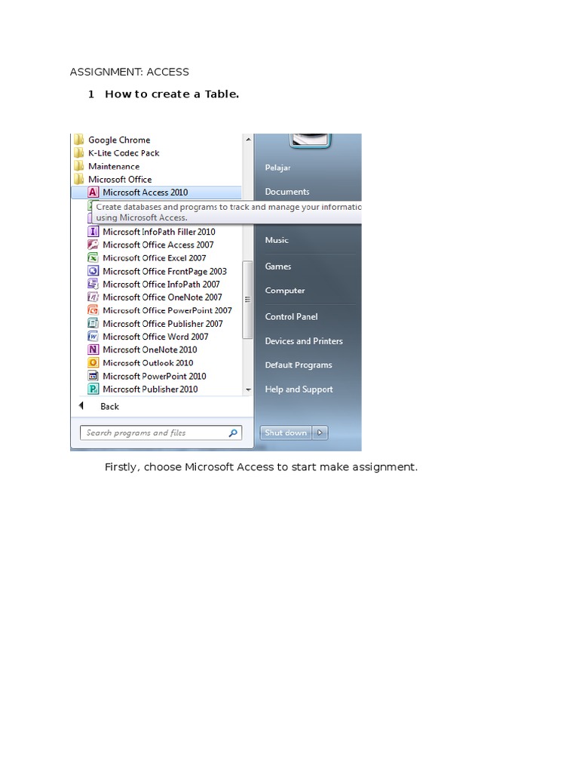Open the Pelajar user folder
The image size is (579, 773).
[x=277, y=168]
